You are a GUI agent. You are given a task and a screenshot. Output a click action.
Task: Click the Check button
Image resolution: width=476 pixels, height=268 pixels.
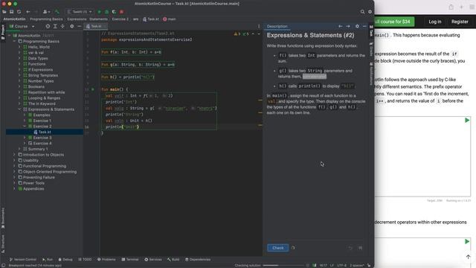pos(277,248)
